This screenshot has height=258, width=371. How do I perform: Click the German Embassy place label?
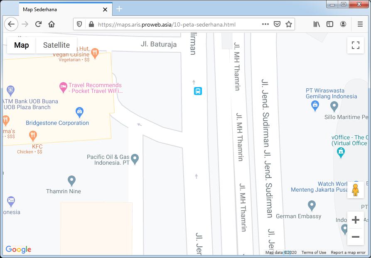pyautogui.click(x=299, y=216)
